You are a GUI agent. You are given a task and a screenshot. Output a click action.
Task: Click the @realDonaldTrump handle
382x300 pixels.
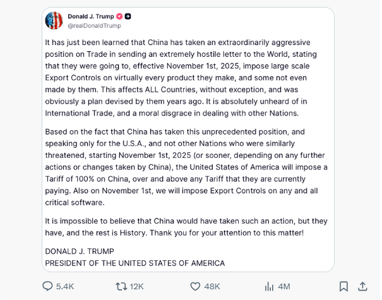(x=94, y=26)
